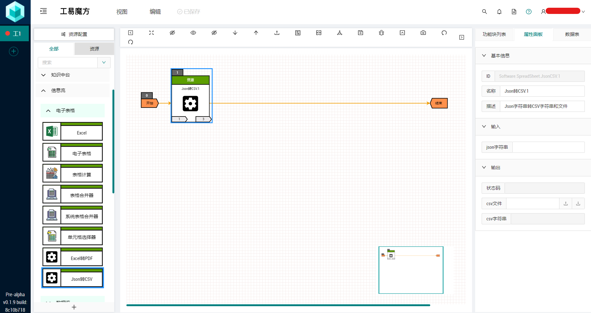Screen dimensions: 591x313
Task: Click the grid layout toolbar icon
Action: [319, 33]
